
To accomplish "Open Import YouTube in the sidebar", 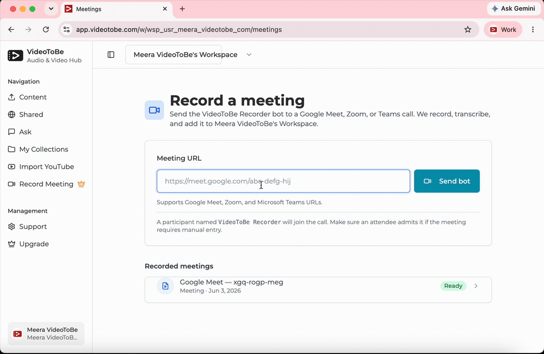I will [x=46, y=167].
